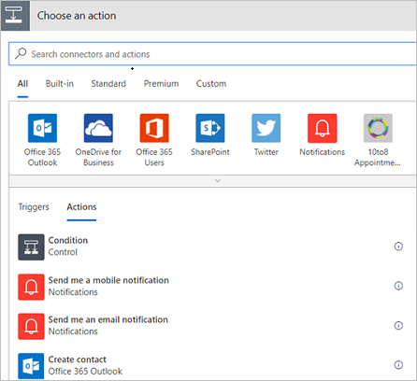The height and width of the screenshot is (381, 417).
Task: Select the Notifications connector icon
Action: [323, 128]
